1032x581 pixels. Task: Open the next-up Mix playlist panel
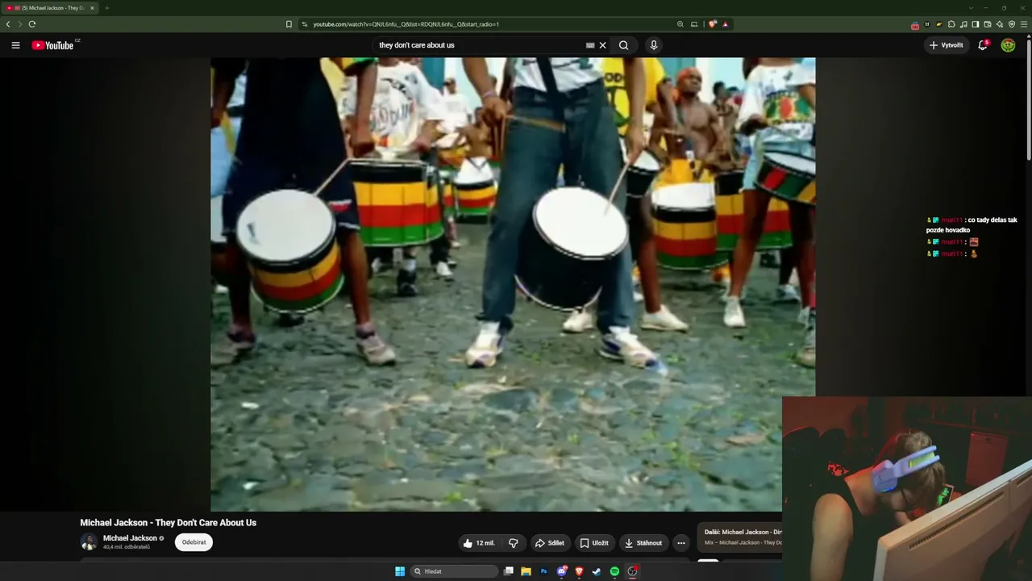pyautogui.click(x=739, y=537)
